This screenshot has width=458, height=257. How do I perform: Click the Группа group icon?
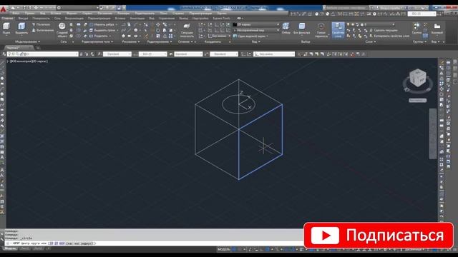coord(416,29)
